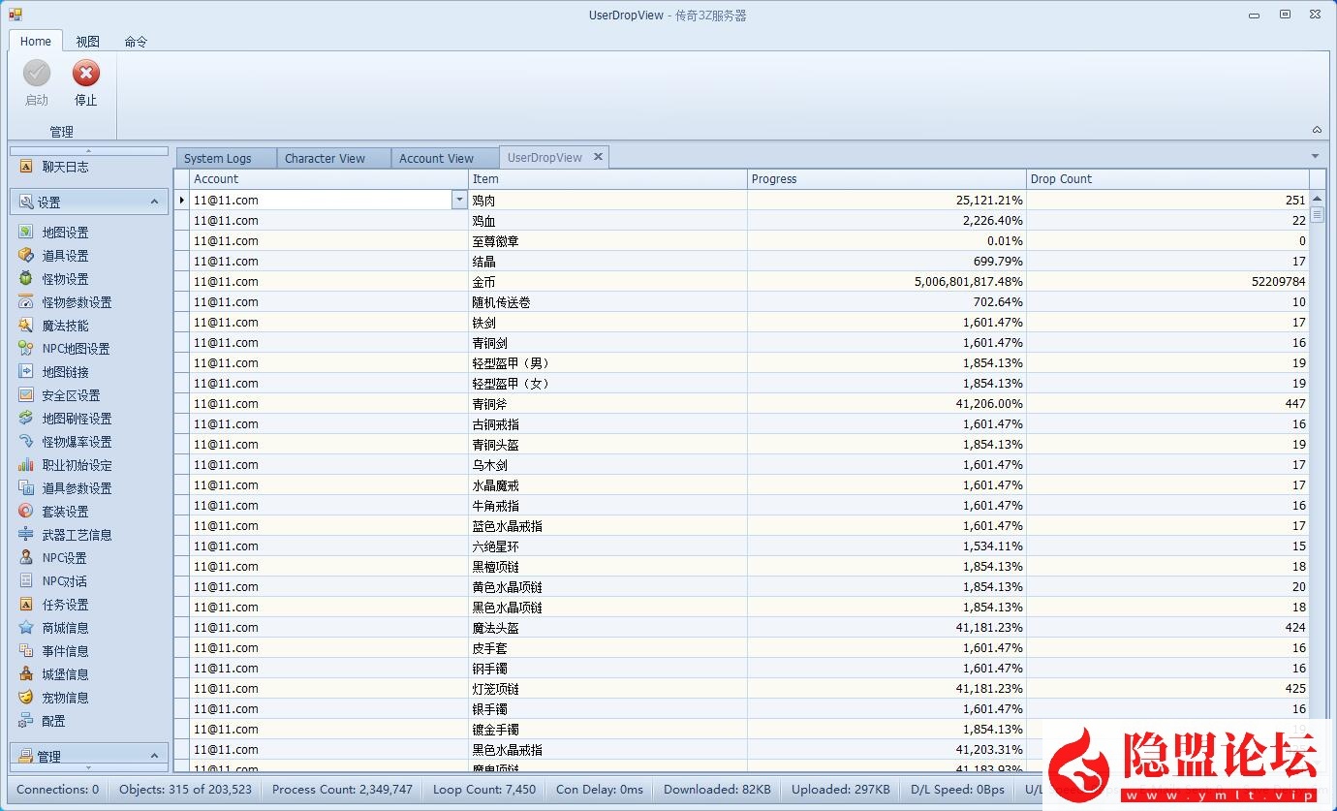
Task: Open 地图设置 map settings icon
Action: click(26, 233)
